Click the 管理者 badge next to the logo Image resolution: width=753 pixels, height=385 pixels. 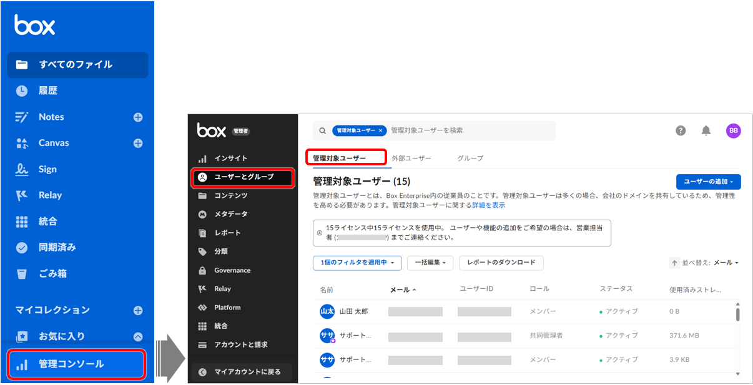(x=240, y=131)
